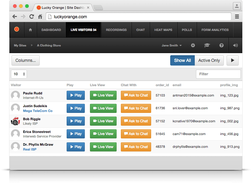252x183 pixels.
Task: Click the browser user profile icon
Action: [237, 6]
